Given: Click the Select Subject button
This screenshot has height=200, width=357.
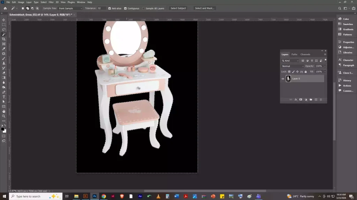Looking at the screenshot, I should click(x=178, y=8).
